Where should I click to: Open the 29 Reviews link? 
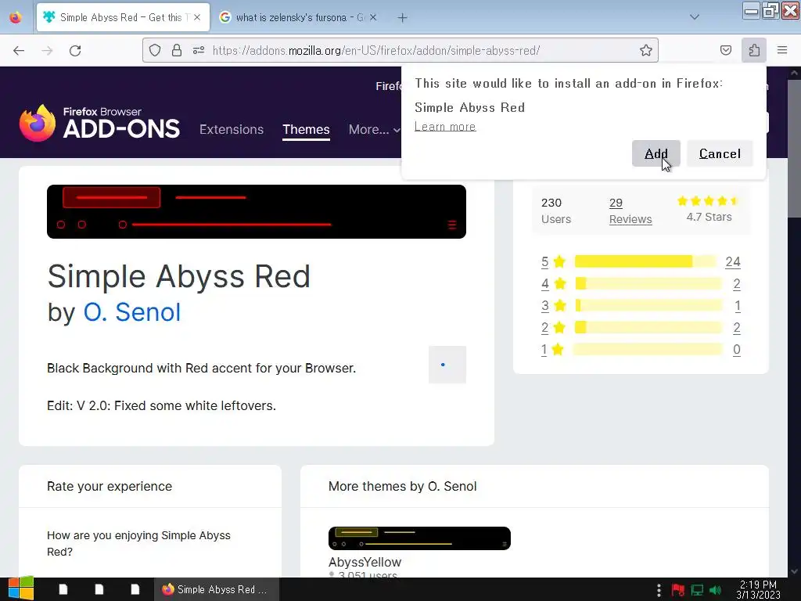630,211
